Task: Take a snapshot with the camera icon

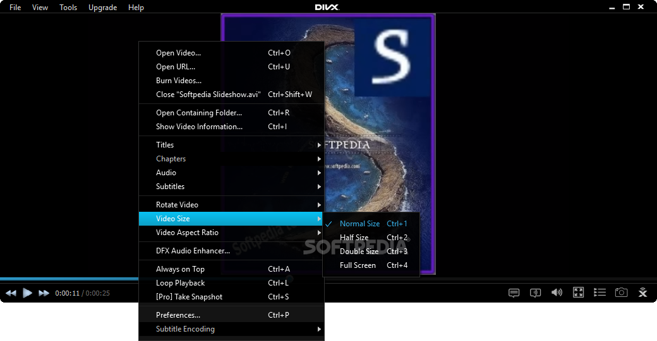Action: tap(622, 292)
